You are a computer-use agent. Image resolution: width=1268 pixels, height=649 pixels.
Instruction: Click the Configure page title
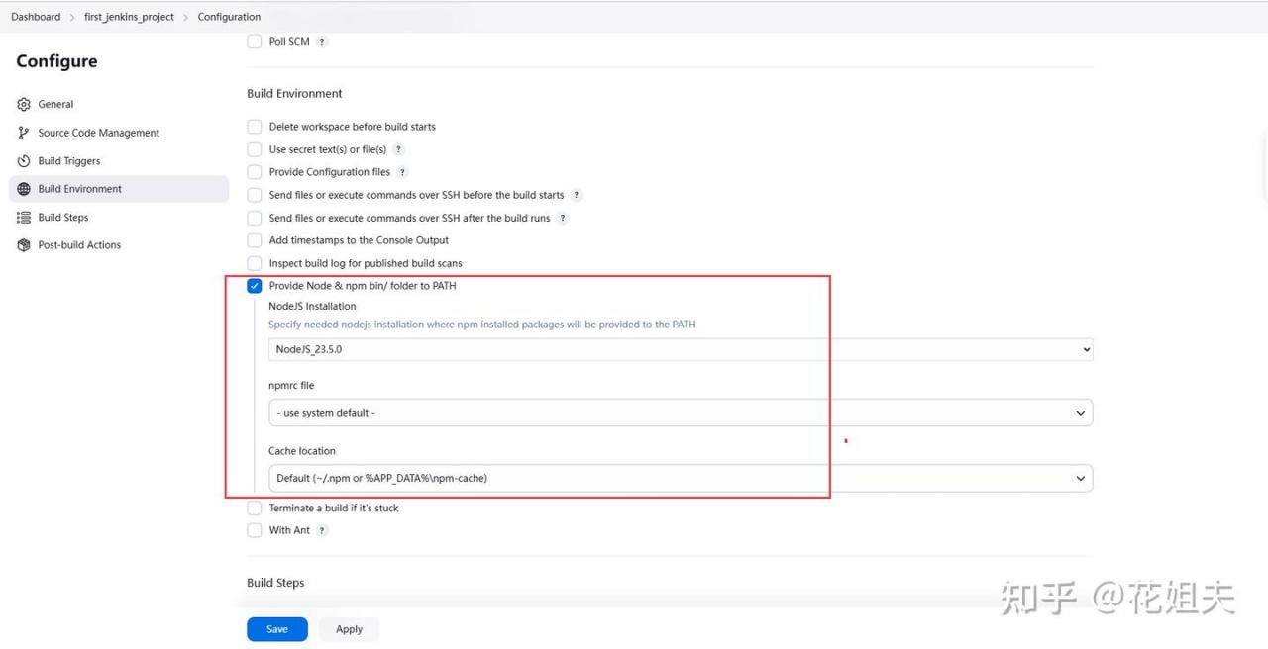[x=56, y=61]
